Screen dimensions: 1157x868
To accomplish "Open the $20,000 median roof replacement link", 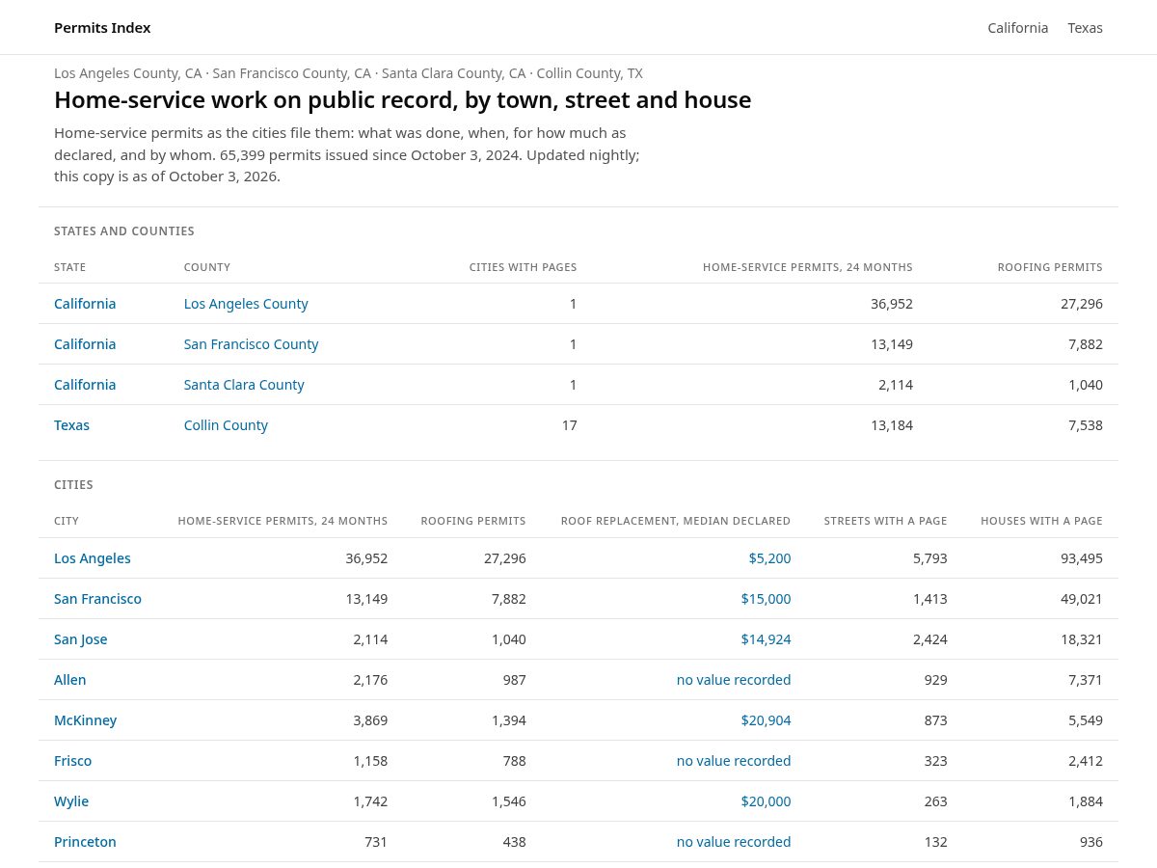I will click(766, 801).
